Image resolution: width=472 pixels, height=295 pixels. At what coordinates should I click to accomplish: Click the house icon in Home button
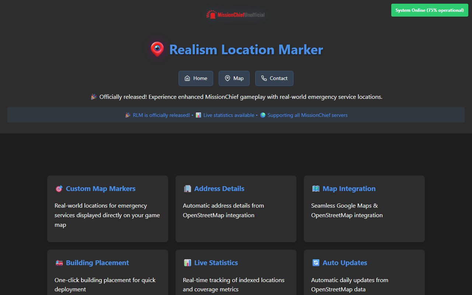pyautogui.click(x=187, y=78)
